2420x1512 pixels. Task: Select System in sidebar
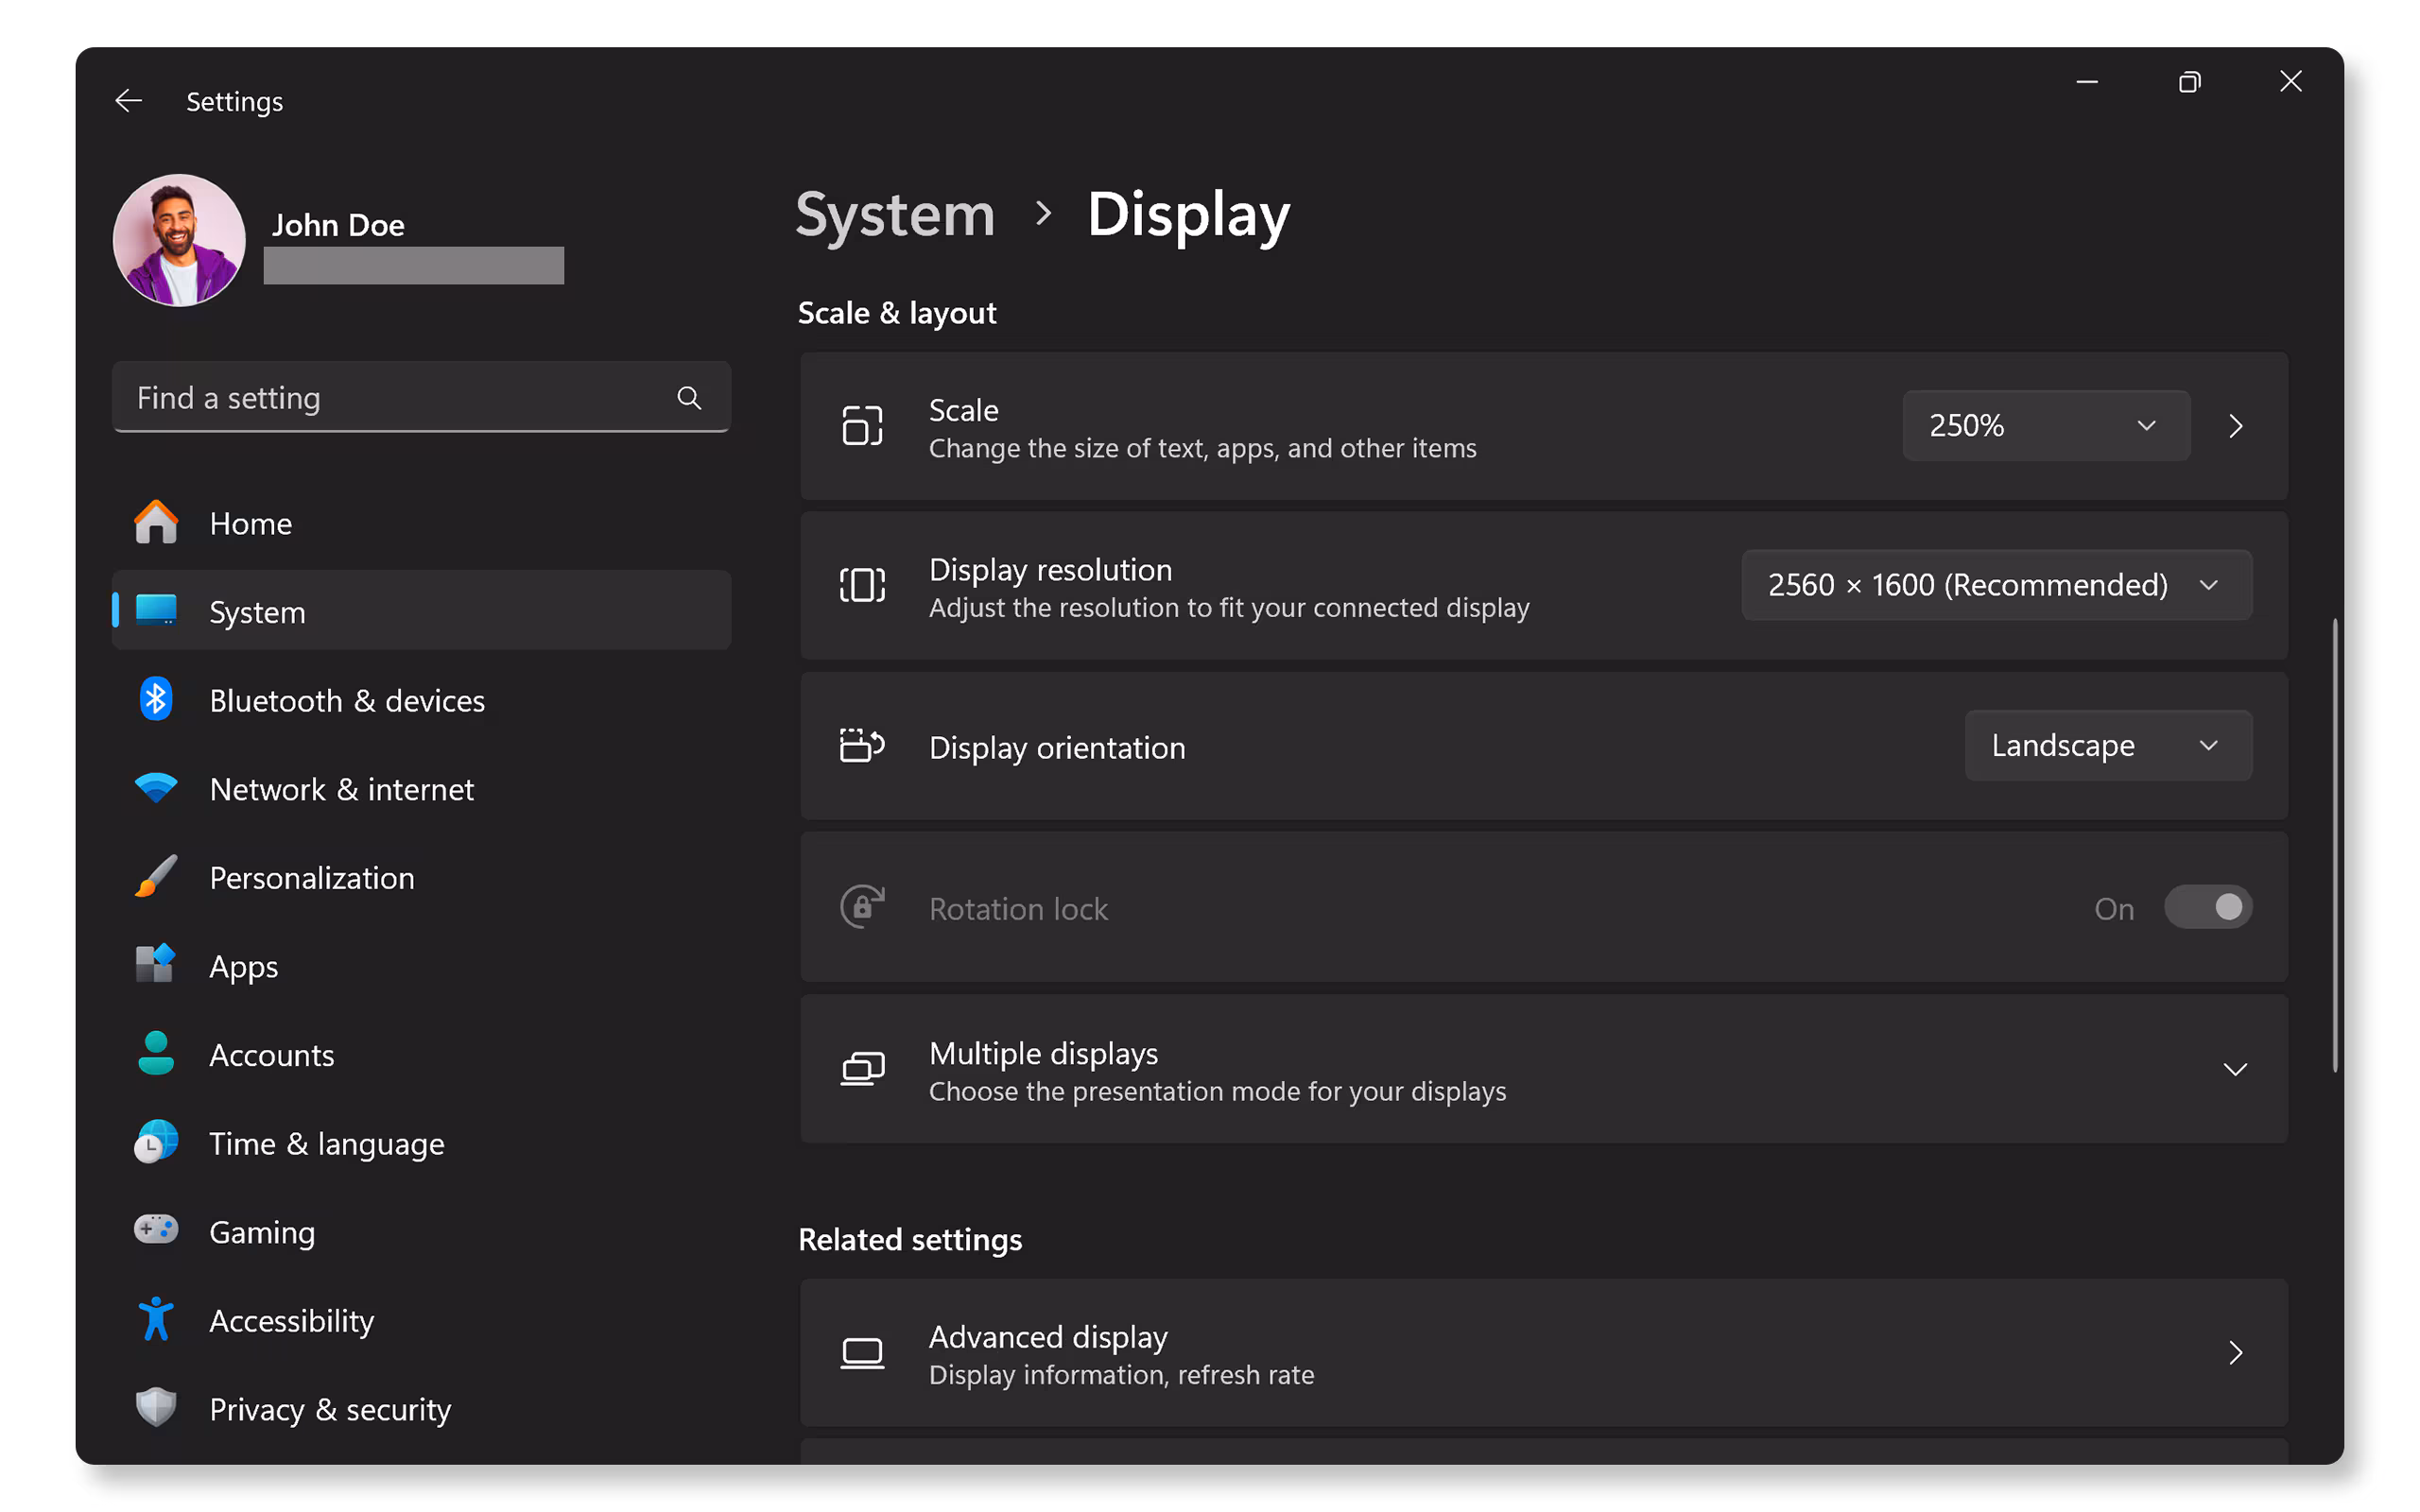tap(421, 610)
